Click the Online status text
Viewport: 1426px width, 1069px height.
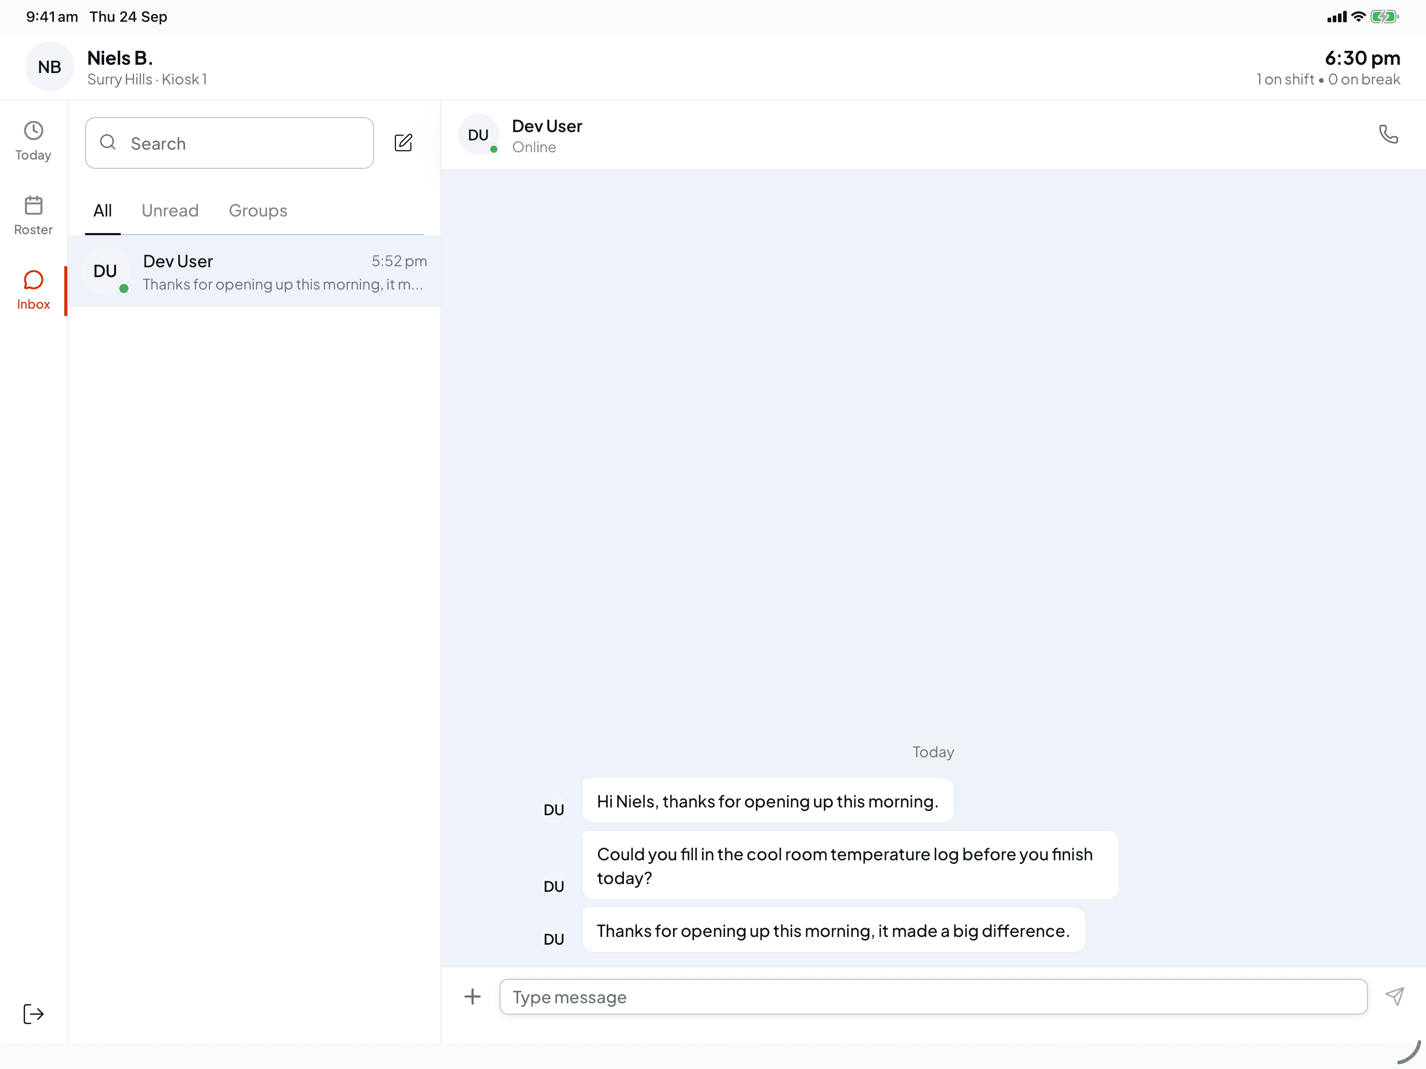(x=534, y=147)
